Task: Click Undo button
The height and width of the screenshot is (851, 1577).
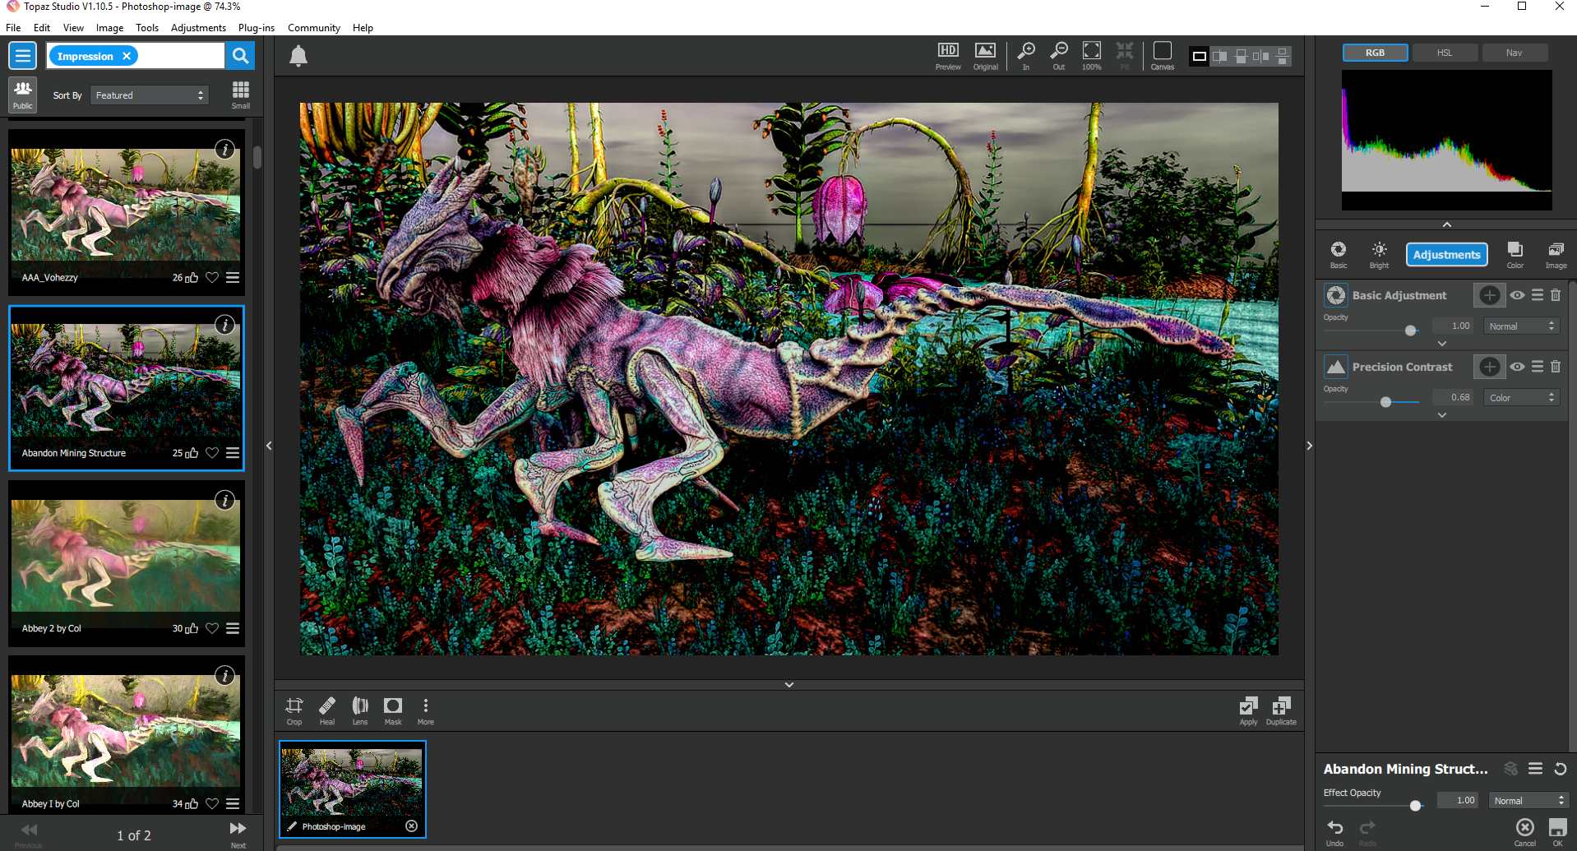Action: [x=1334, y=832]
